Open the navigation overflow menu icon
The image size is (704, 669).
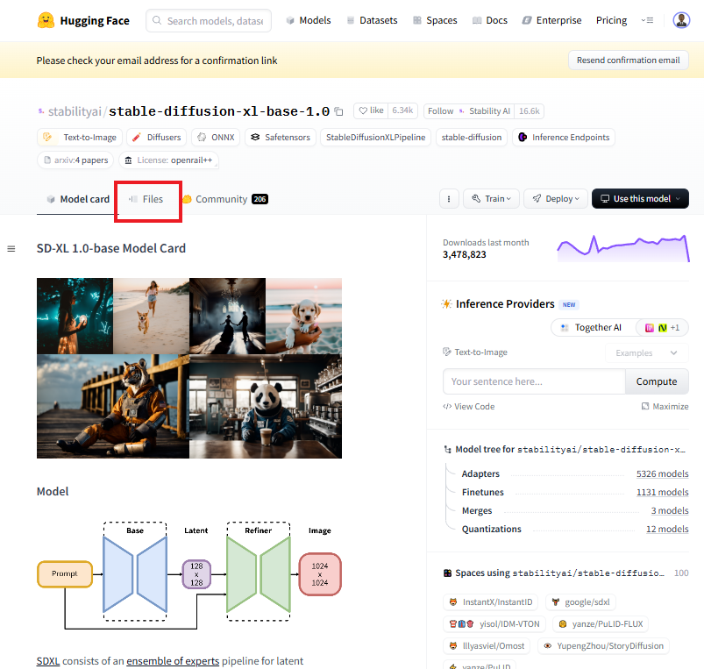coord(647,20)
